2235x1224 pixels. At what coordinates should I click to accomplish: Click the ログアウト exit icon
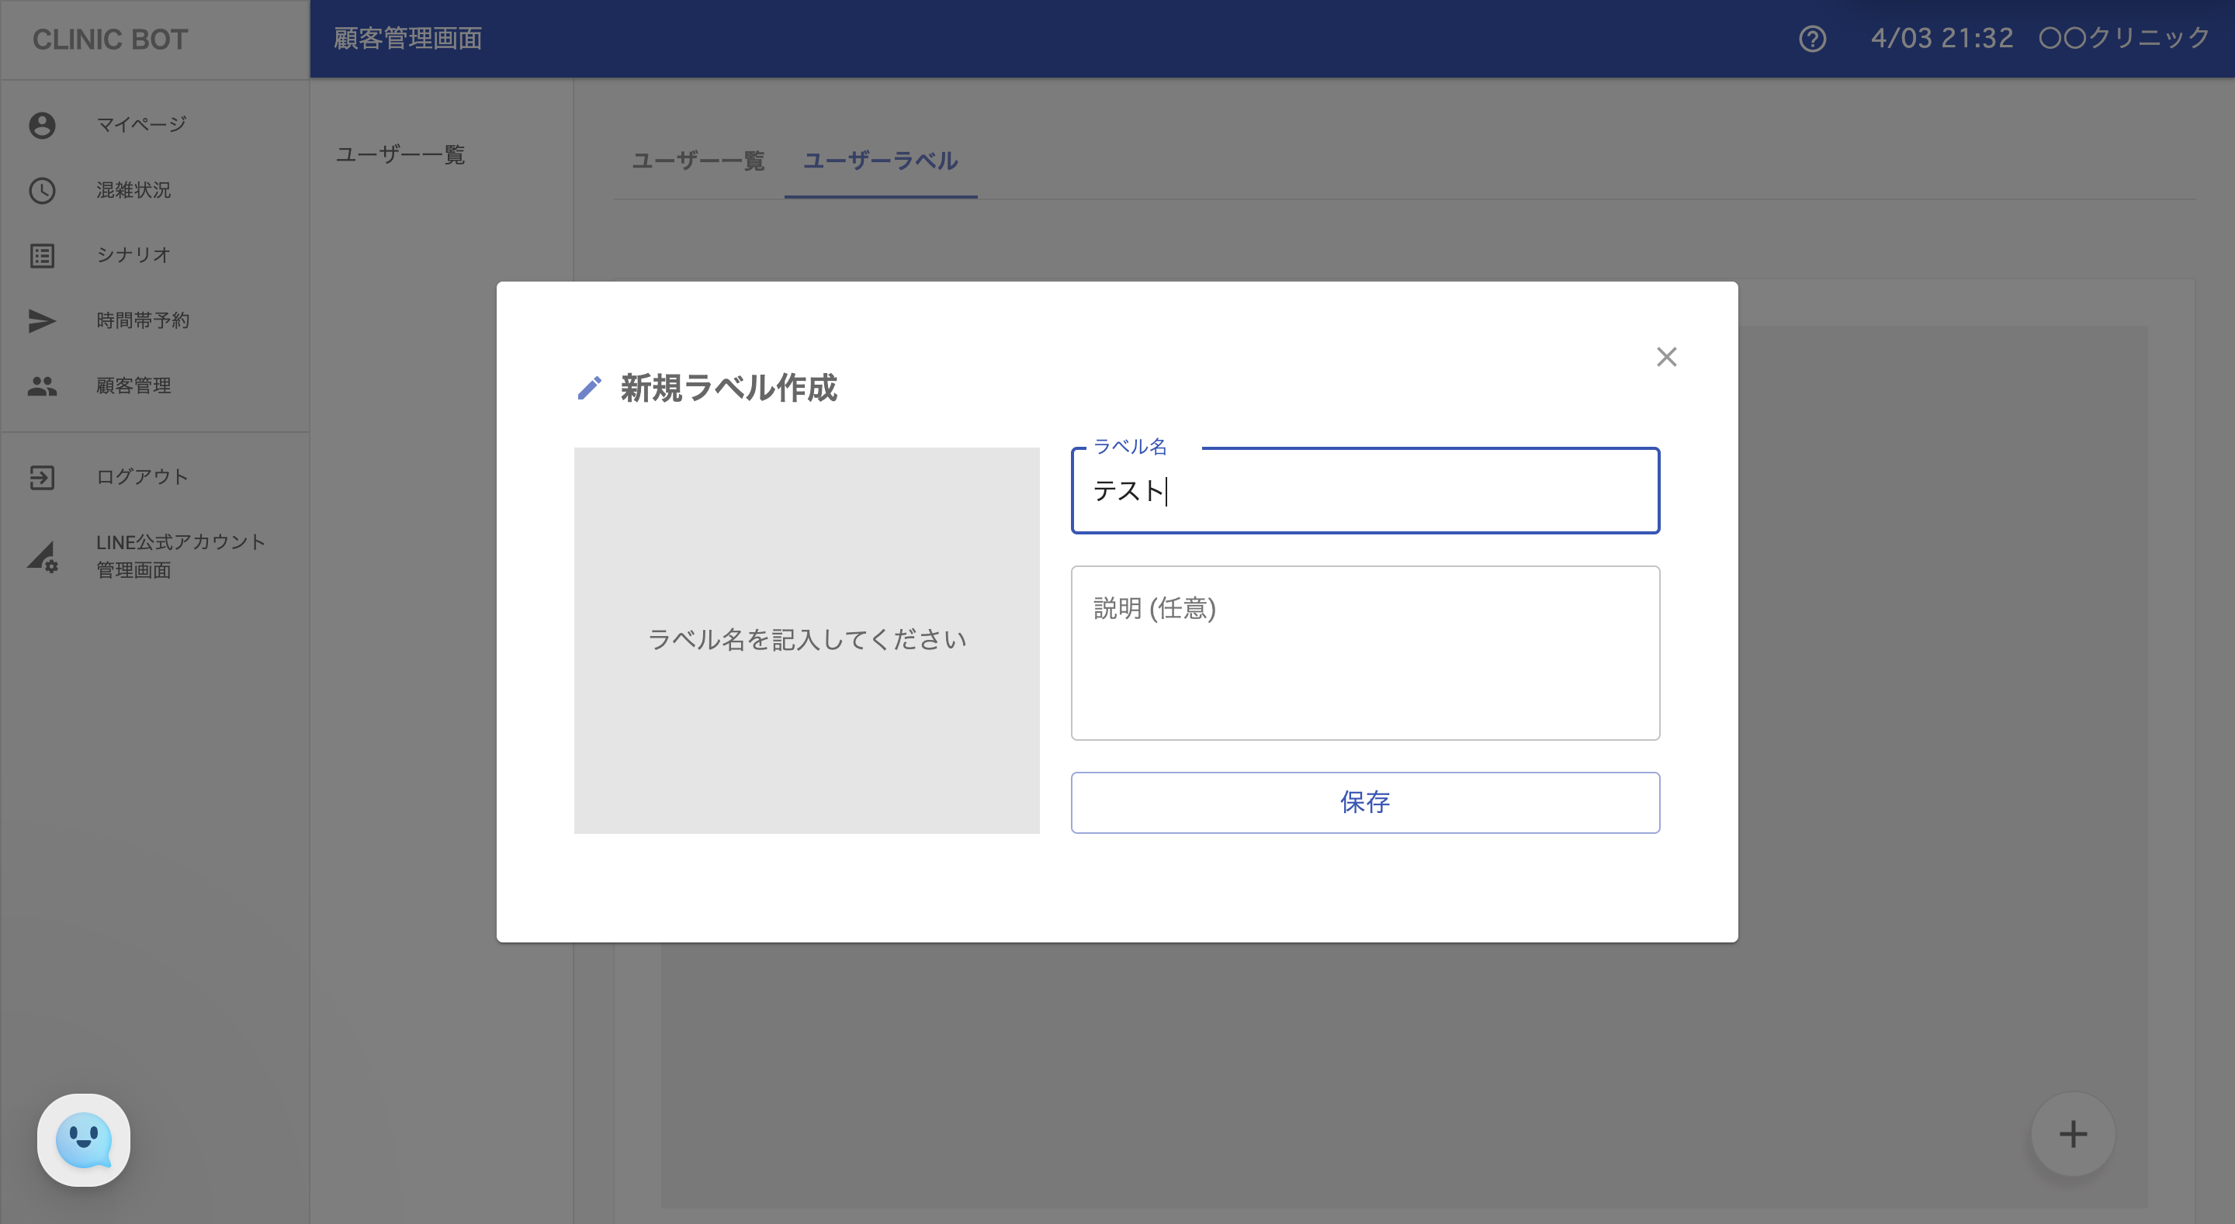pyautogui.click(x=42, y=477)
